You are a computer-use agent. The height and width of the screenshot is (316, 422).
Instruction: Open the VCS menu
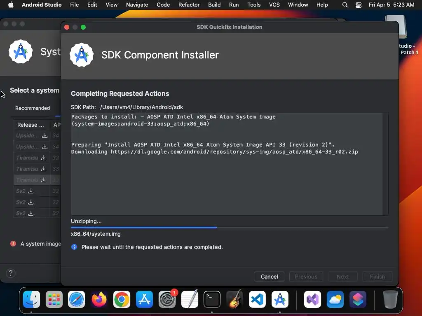tap(274, 5)
